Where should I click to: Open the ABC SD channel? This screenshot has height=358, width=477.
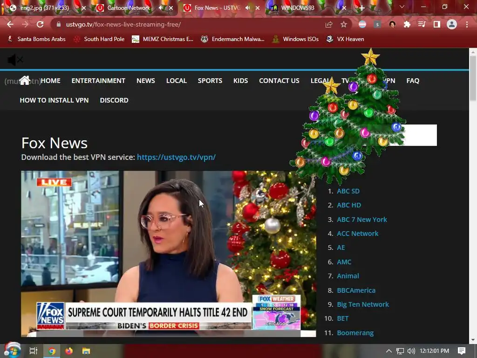pos(348,191)
